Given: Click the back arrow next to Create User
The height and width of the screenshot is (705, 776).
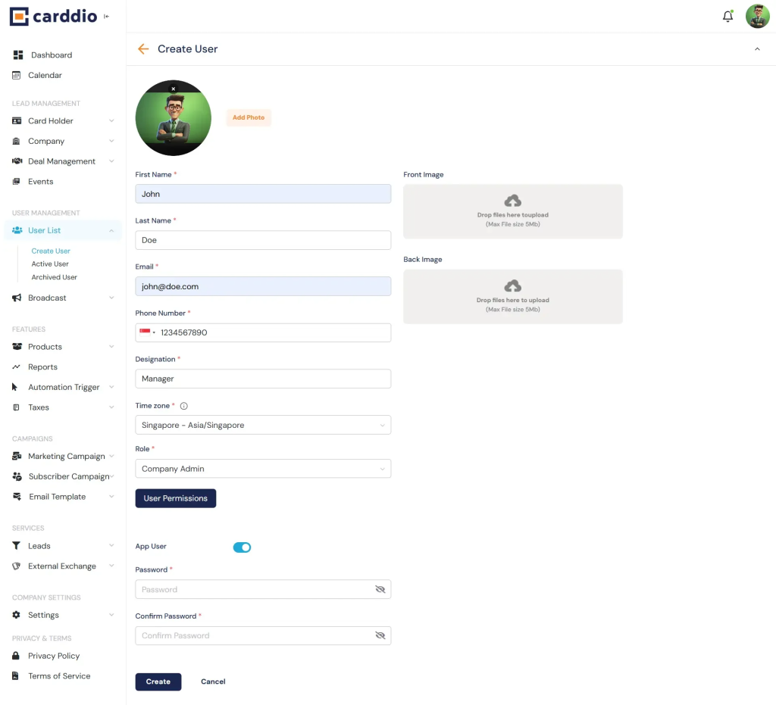Looking at the screenshot, I should 142,48.
